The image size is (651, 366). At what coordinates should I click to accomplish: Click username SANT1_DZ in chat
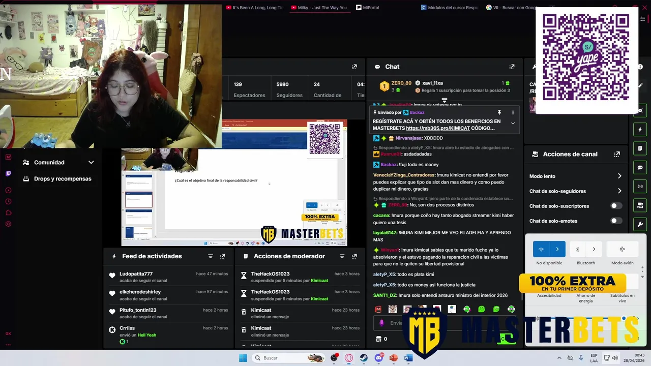384,295
